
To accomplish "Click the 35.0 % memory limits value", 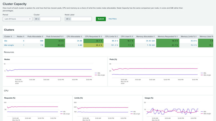I will 194,41.
